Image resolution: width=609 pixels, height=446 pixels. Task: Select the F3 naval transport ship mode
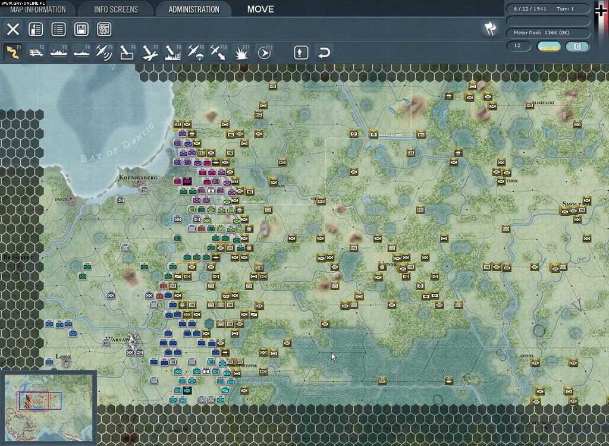pyautogui.click(x=59, y=52)
